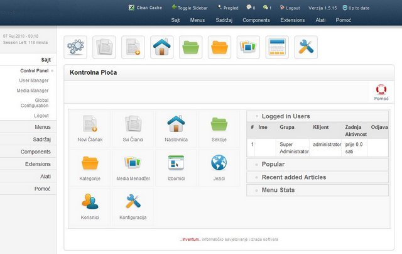Open Sekcije green folder icon
The height and width of the screenshot is (254, 402).
[x=219, y=125]
